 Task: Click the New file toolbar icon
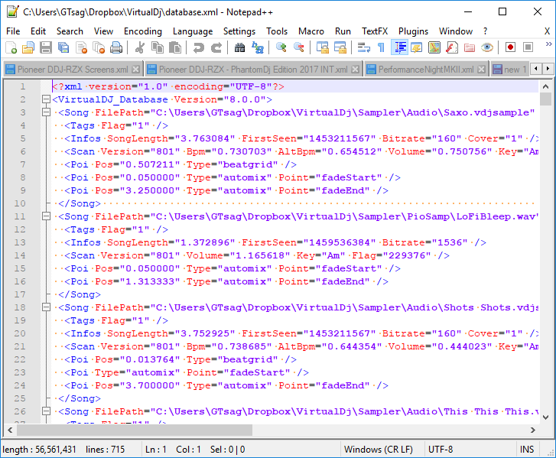click(x=11, y=47)
